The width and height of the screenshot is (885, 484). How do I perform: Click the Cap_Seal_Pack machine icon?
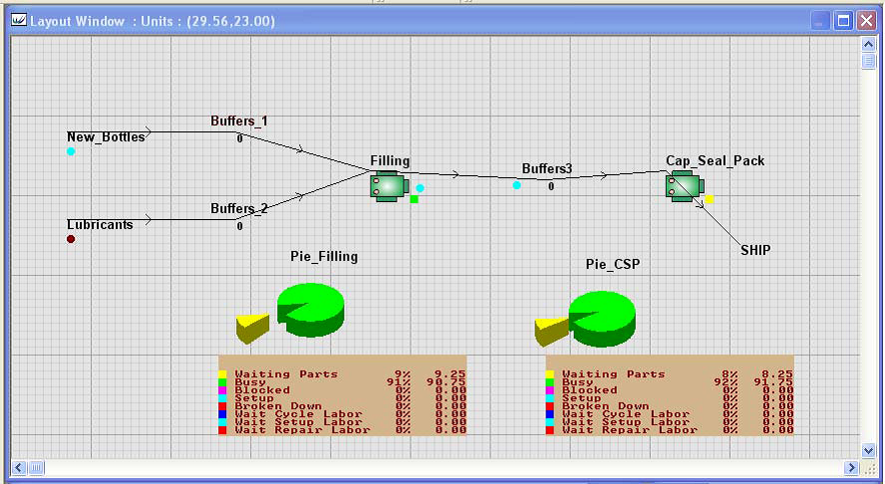click(x=684, y=184)
